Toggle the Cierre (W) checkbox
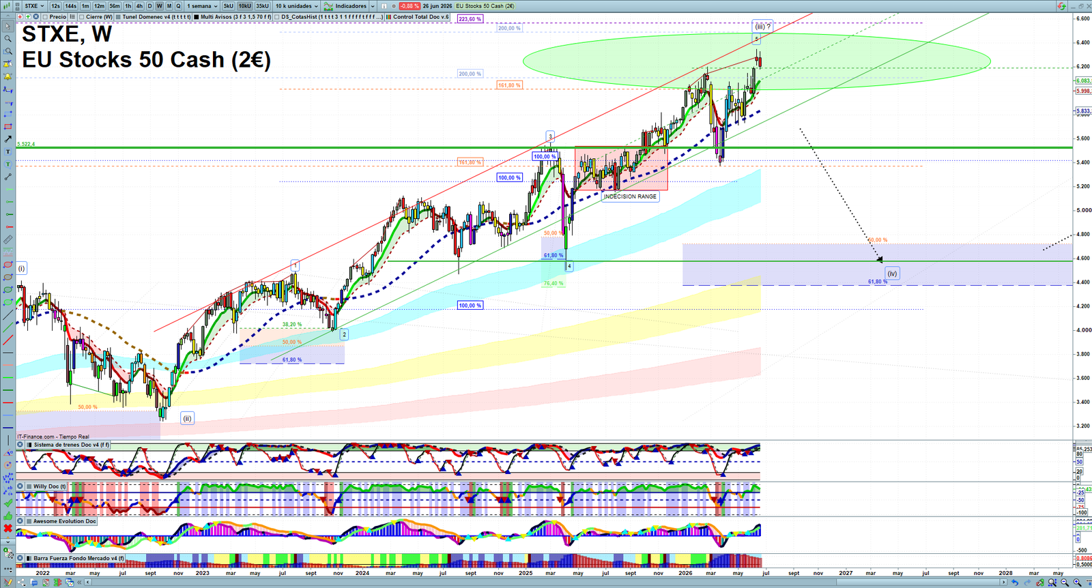 click(x=81, y=17)
